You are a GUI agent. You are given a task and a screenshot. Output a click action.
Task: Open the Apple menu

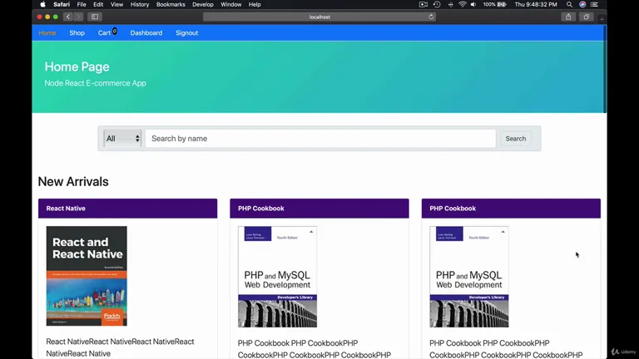tap(42, 4)
